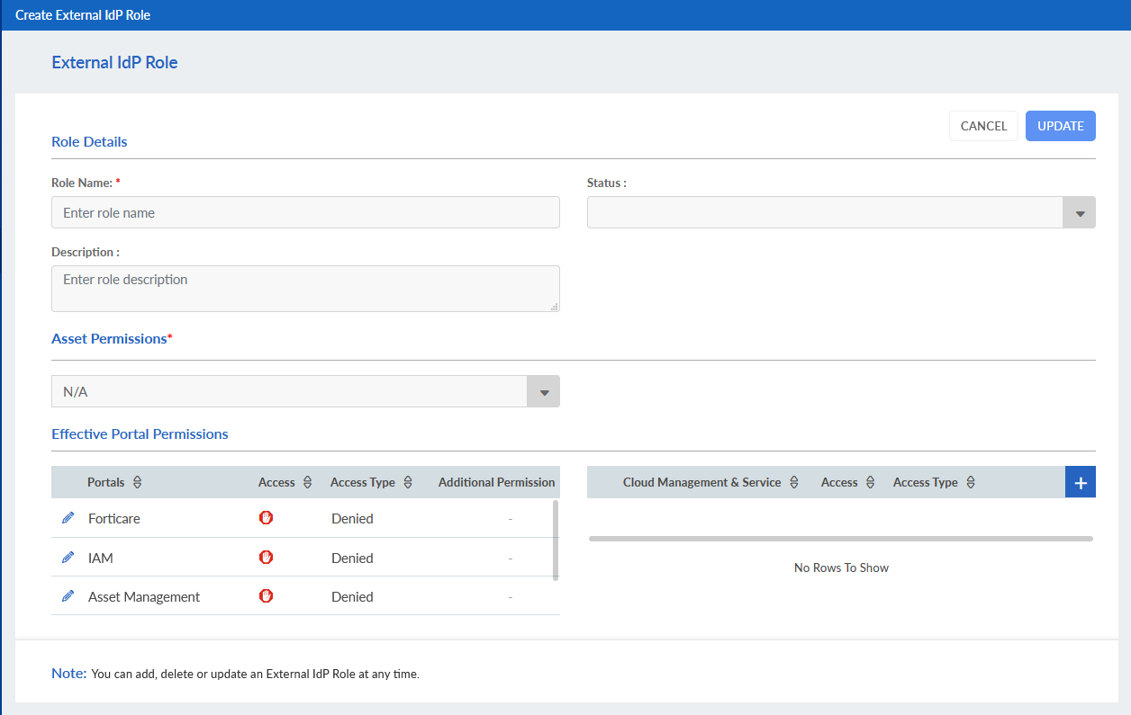
Task: Click the CANCEL button
Action: pos(983,126)
